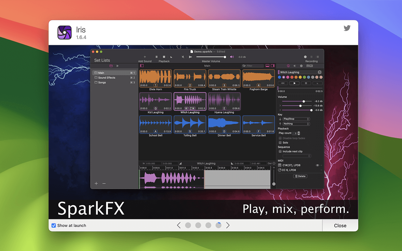Stop playback in the SparkFX toolbar
This screenshot has height=251, width=402.
click(164, 57)
